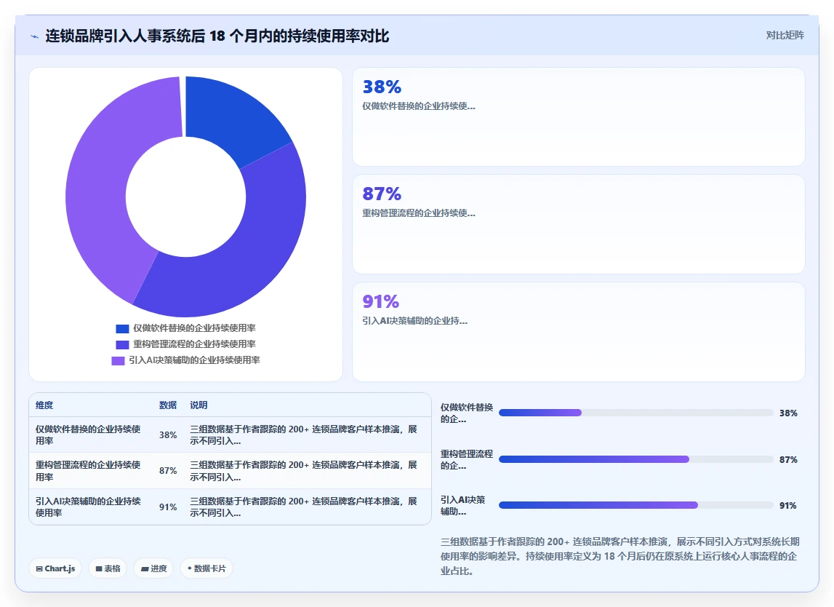This screenshot has width=834, height=607.
Task: Click the 91% data card value
Action: (381, 301)
